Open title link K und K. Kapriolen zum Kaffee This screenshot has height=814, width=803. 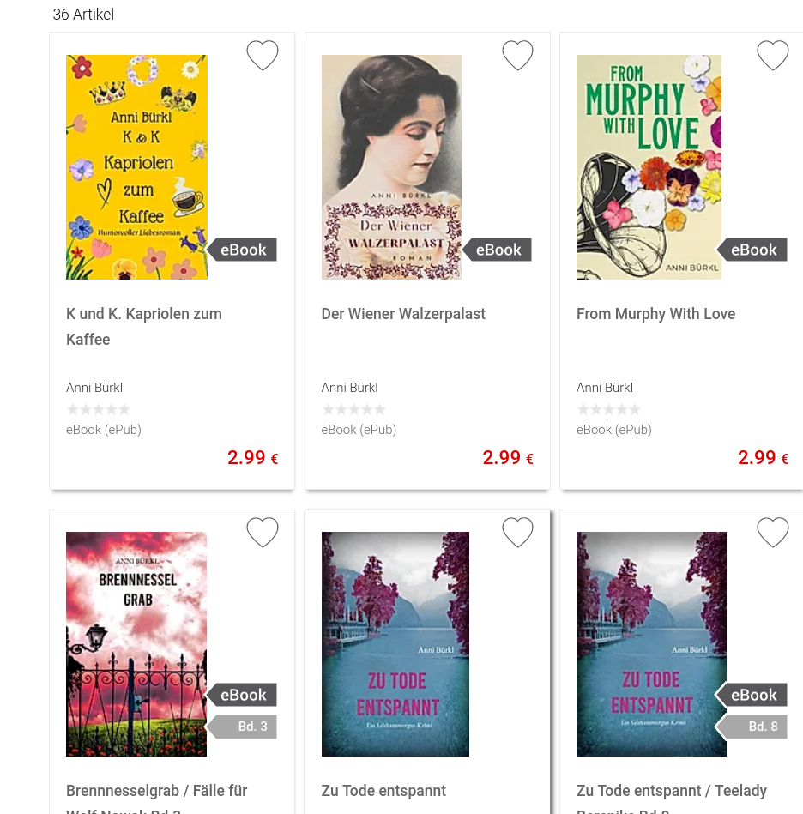tap(144, 327)
